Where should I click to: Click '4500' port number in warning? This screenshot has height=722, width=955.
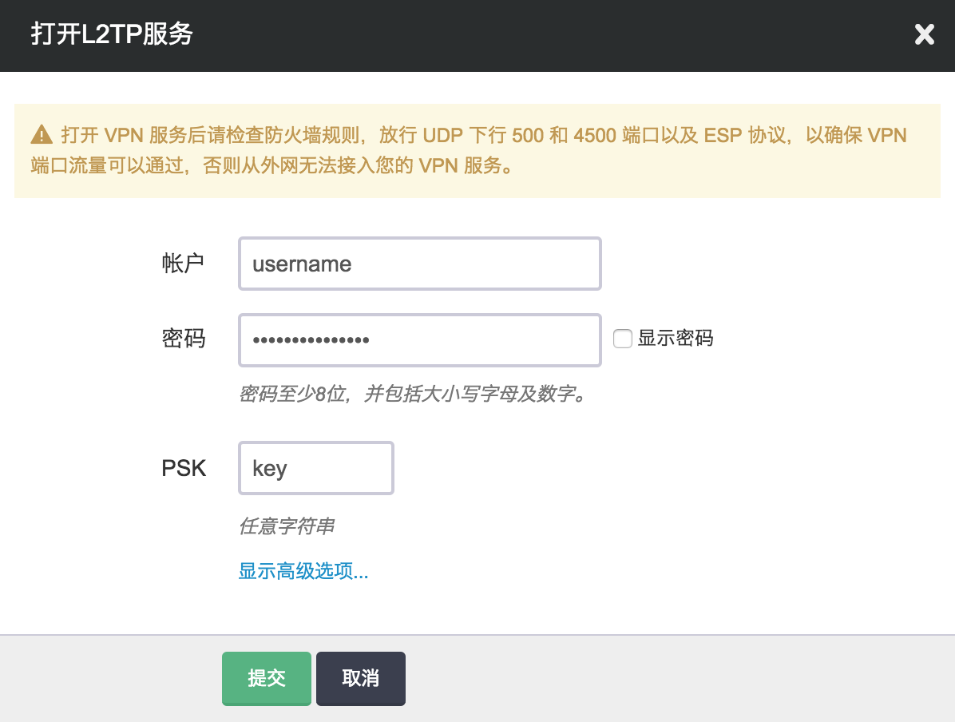click(x=595, y=135)
